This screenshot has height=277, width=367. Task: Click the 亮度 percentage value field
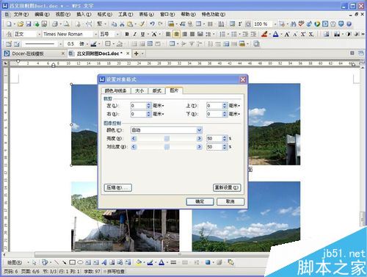(214, 139)
